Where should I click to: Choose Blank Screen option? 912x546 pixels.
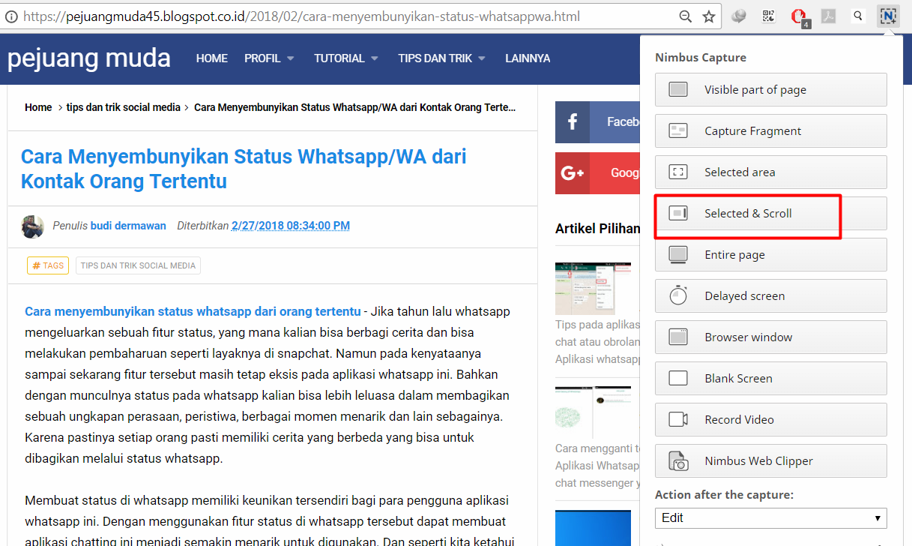771,378
